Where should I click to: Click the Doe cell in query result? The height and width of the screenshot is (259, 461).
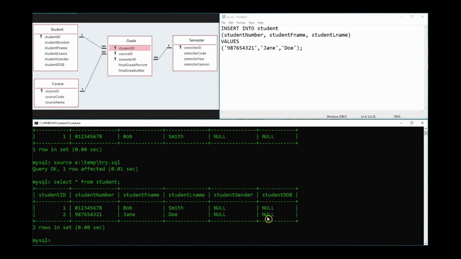click(173, 214)
